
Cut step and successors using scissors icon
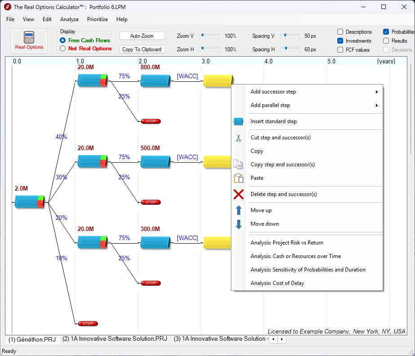tap(238, 137)
